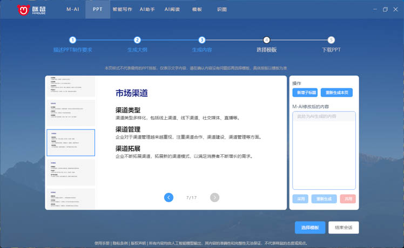Click the 市场渠道 slide title
The image size is (404, 248).
(132, 93)
